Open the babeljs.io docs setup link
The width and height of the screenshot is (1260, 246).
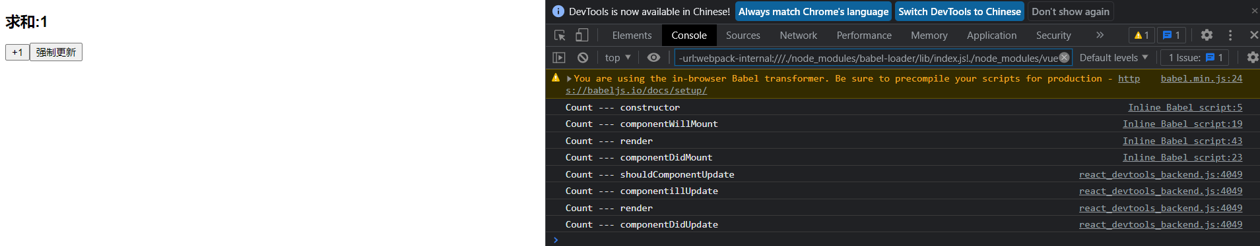click(636, 90)
